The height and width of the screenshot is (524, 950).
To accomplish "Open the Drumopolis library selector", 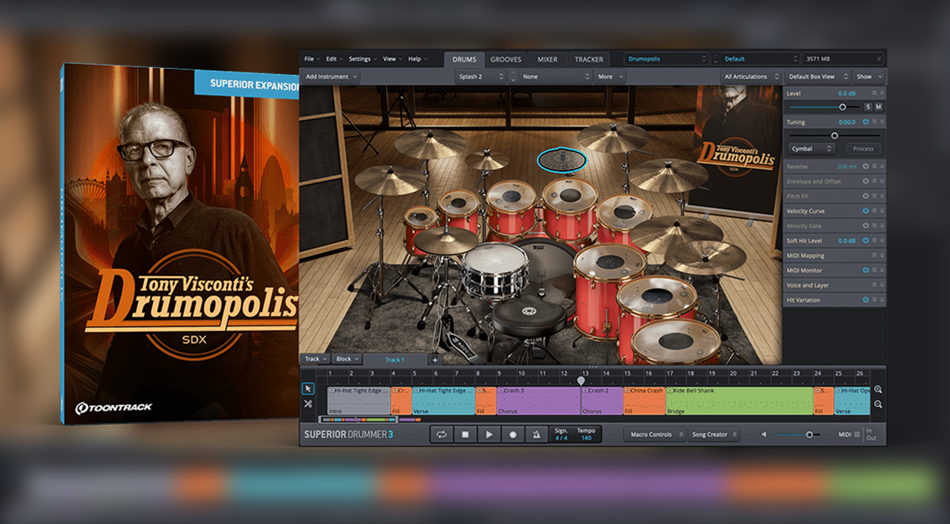I will point(666,59).
